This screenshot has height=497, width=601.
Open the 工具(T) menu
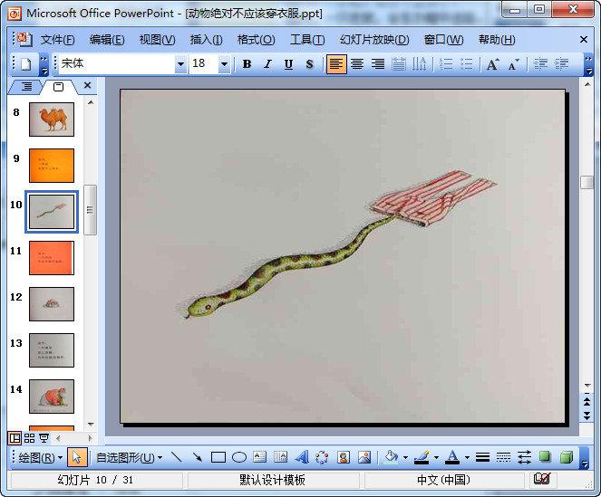tap(307, 40)
